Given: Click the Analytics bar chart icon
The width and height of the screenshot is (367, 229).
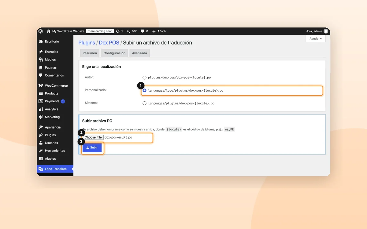Looking at the screenshot, I should coord(41,109).
